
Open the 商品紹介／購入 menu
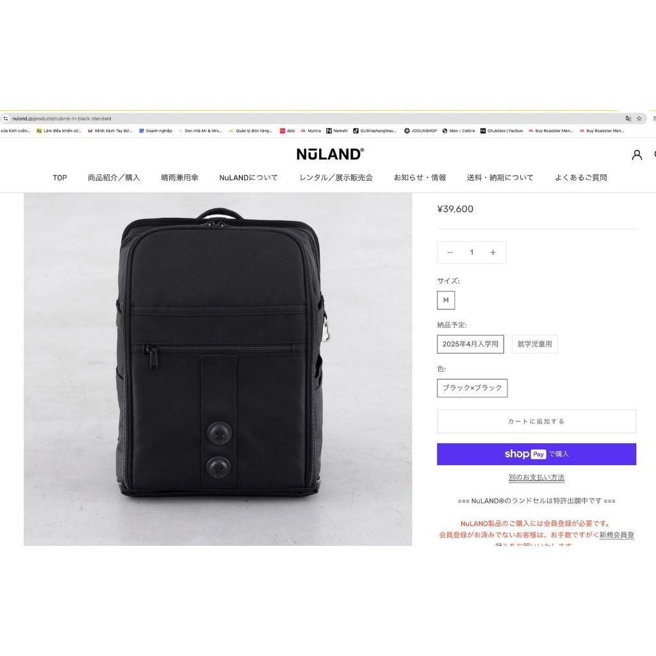[x=114, y=178]
